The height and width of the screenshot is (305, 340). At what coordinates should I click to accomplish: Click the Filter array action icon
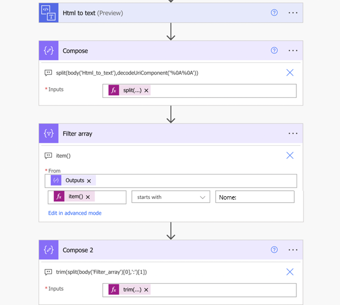click(48, 133)
